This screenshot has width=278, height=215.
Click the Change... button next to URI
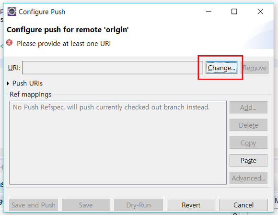tap(221, 68)
